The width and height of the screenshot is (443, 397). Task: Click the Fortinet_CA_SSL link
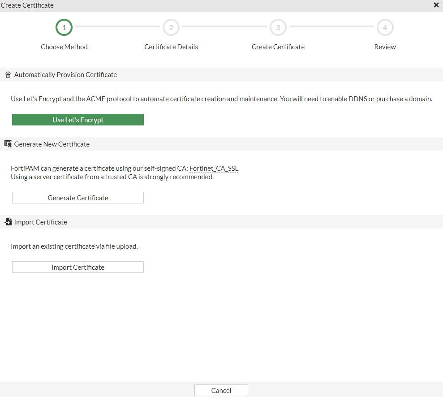pos(214,169)
